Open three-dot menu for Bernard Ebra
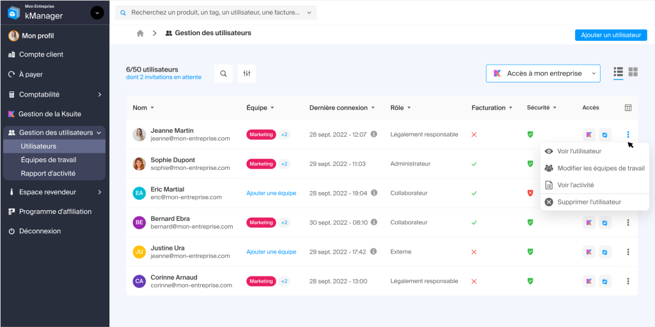 (x=627, y=222)
